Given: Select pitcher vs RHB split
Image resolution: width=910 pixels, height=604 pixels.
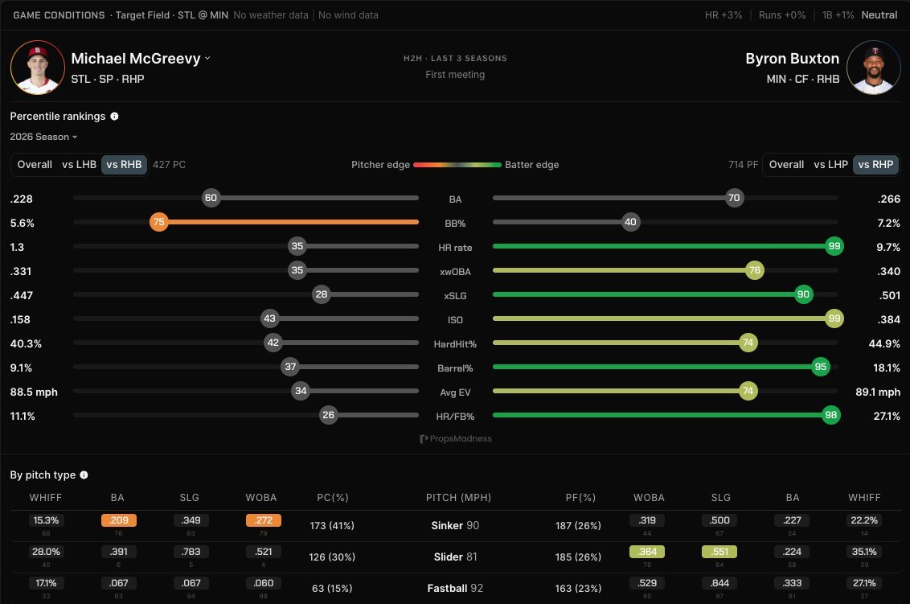Looking at the screenshot, I should click(124, 164).
